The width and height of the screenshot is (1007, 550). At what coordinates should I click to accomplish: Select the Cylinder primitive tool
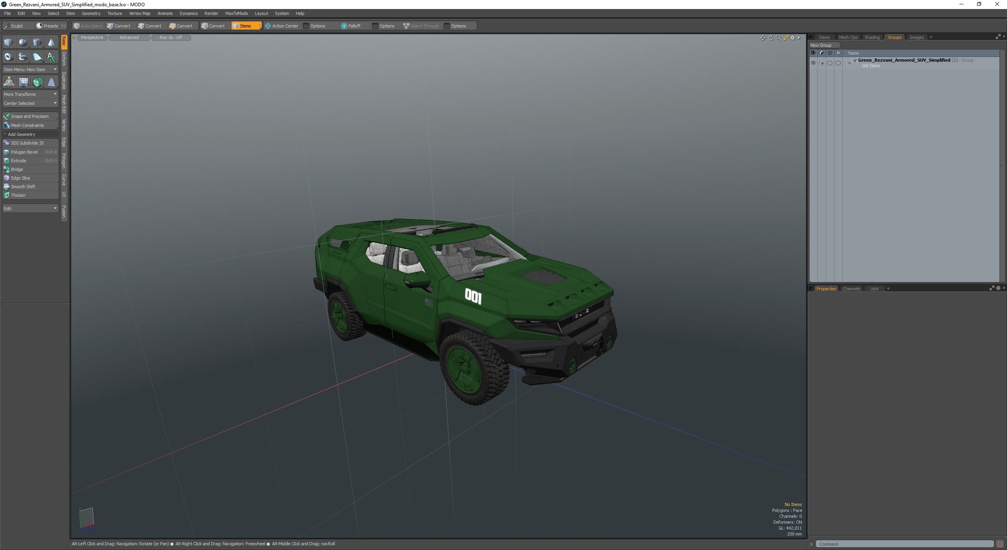[37, 42]
